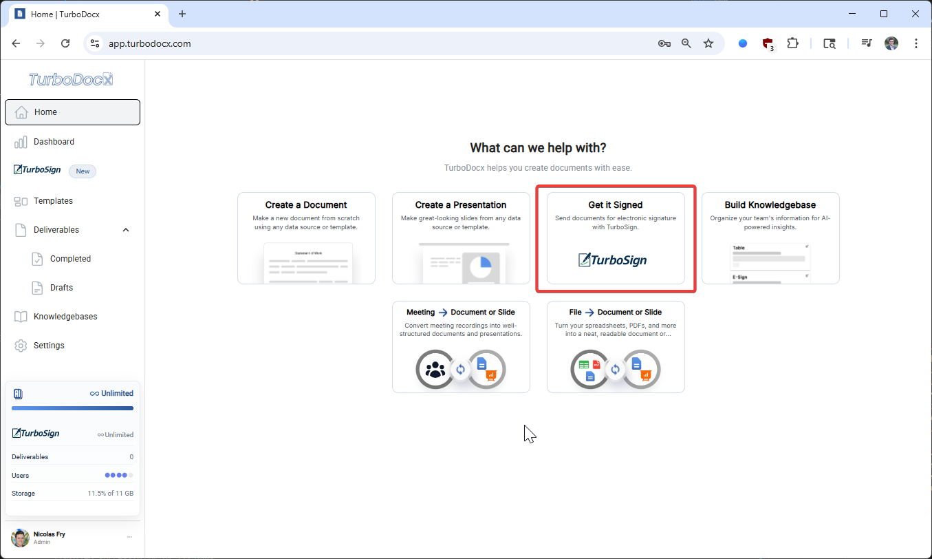The image size is (932, 559).
Task: Open the user options ellipsis menu
Action: click(129, 537)
